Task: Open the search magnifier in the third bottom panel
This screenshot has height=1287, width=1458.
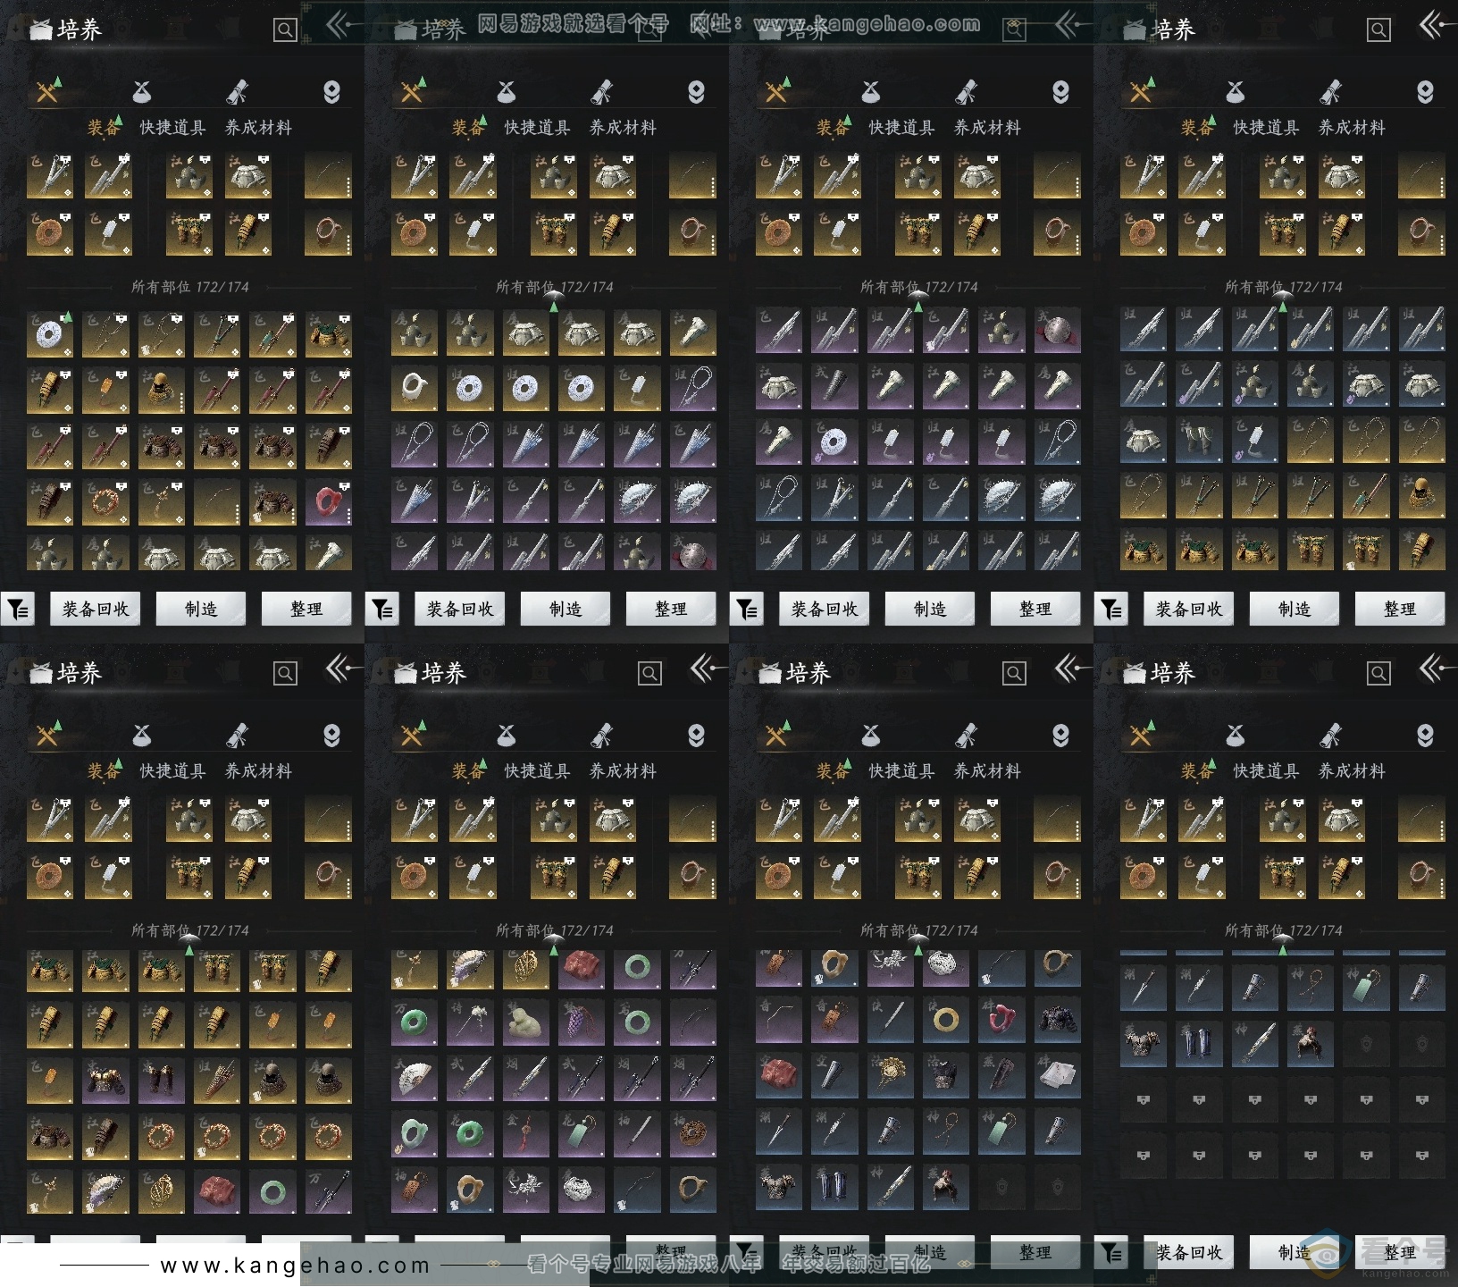Action: click(1014, 674)
